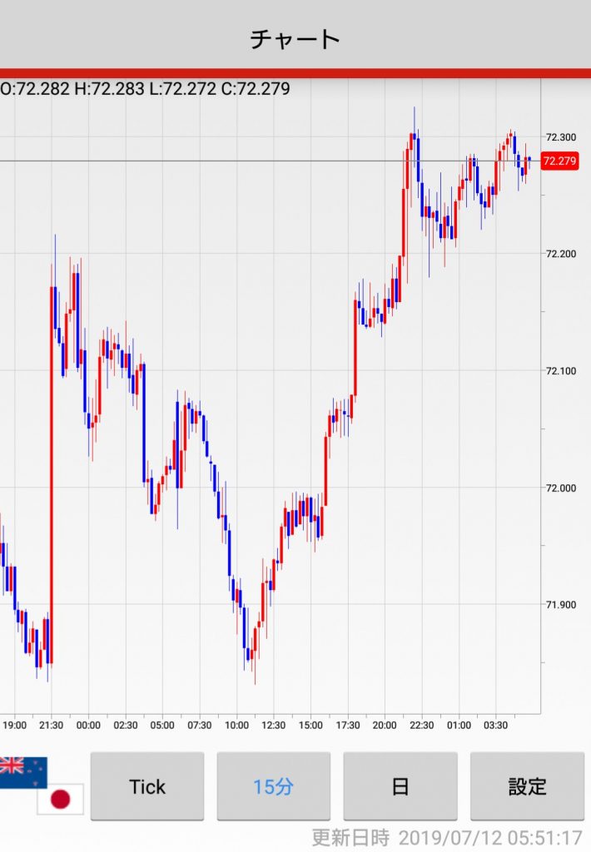Click the 72.300 price axis label
Viewport: 591px width, 852px height.
559,136
